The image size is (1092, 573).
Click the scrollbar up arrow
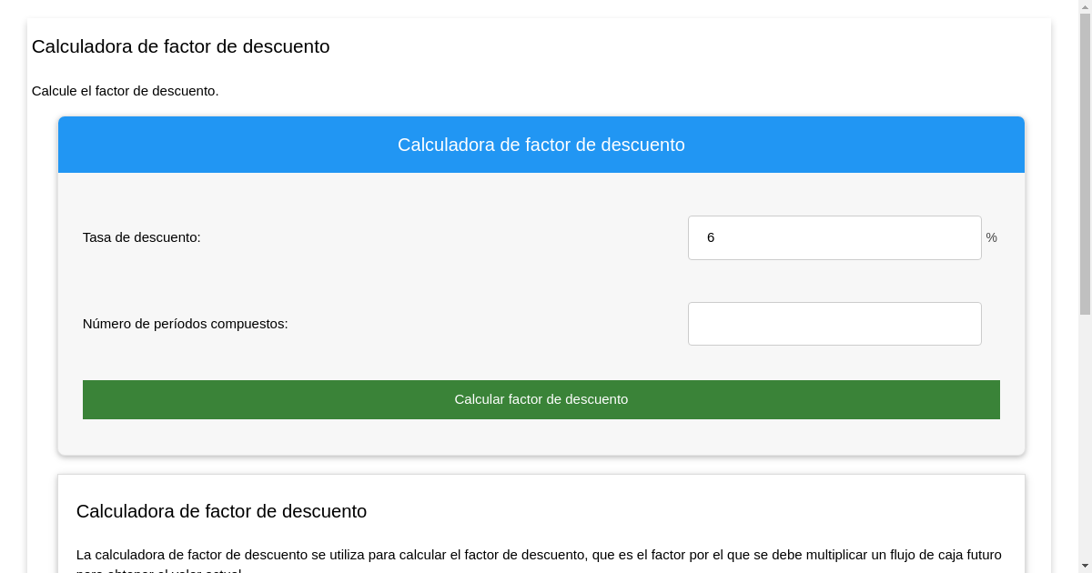pos(1086,6)
